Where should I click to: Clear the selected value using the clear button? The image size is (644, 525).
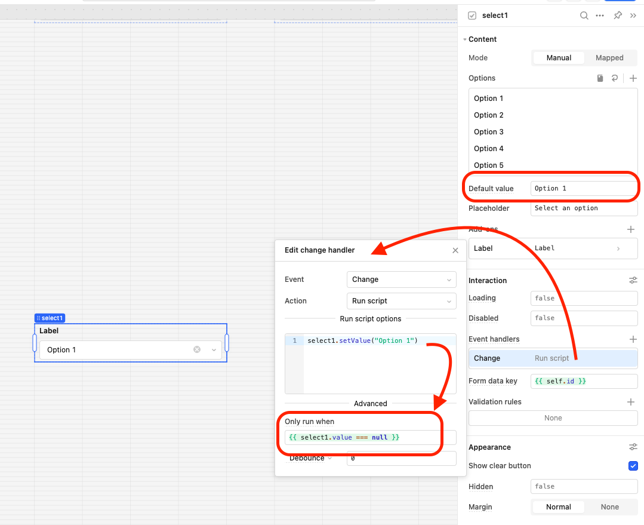[197, 349]
